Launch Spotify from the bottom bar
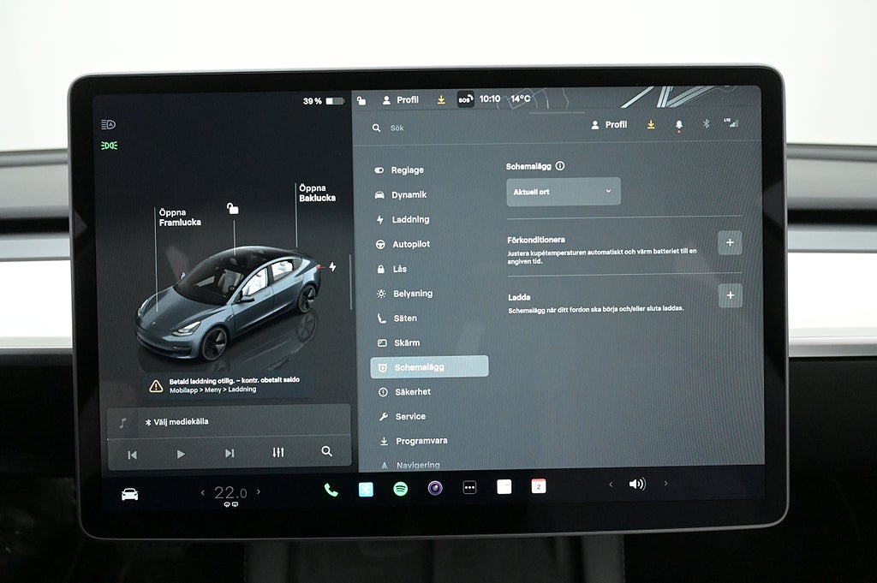 point(400,489)
